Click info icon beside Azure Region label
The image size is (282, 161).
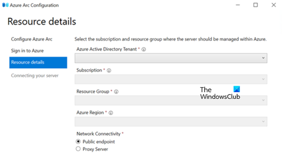[110, 113]
